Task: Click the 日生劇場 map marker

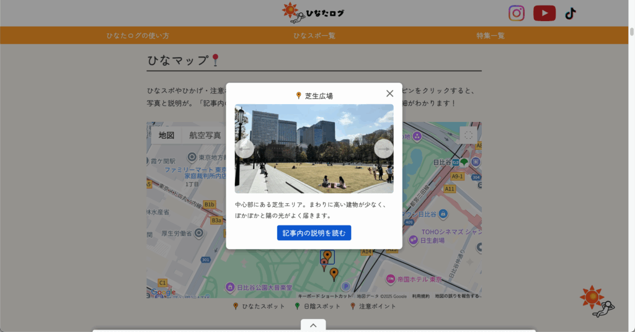Action: [x=413, y=240]
